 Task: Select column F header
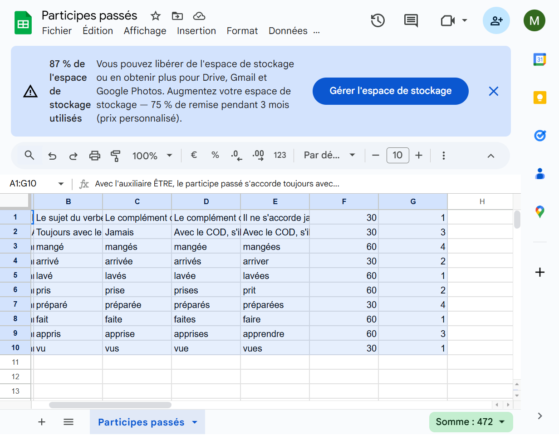click(x=344, y=202)
